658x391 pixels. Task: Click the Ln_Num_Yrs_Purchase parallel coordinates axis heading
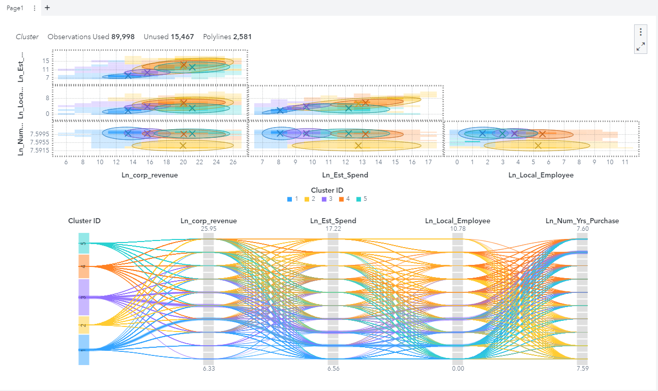pos(582,221)
